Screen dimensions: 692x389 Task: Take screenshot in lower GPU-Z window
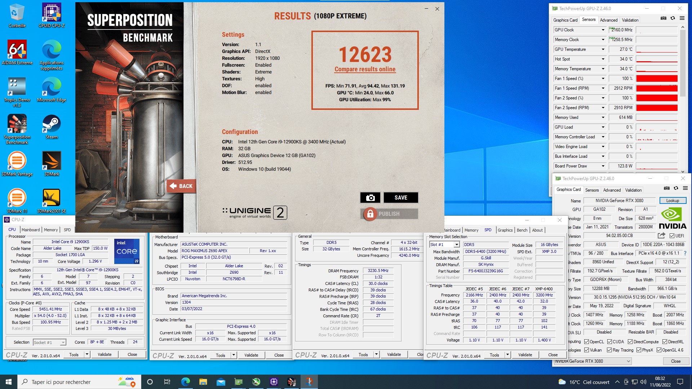point(666,188)
